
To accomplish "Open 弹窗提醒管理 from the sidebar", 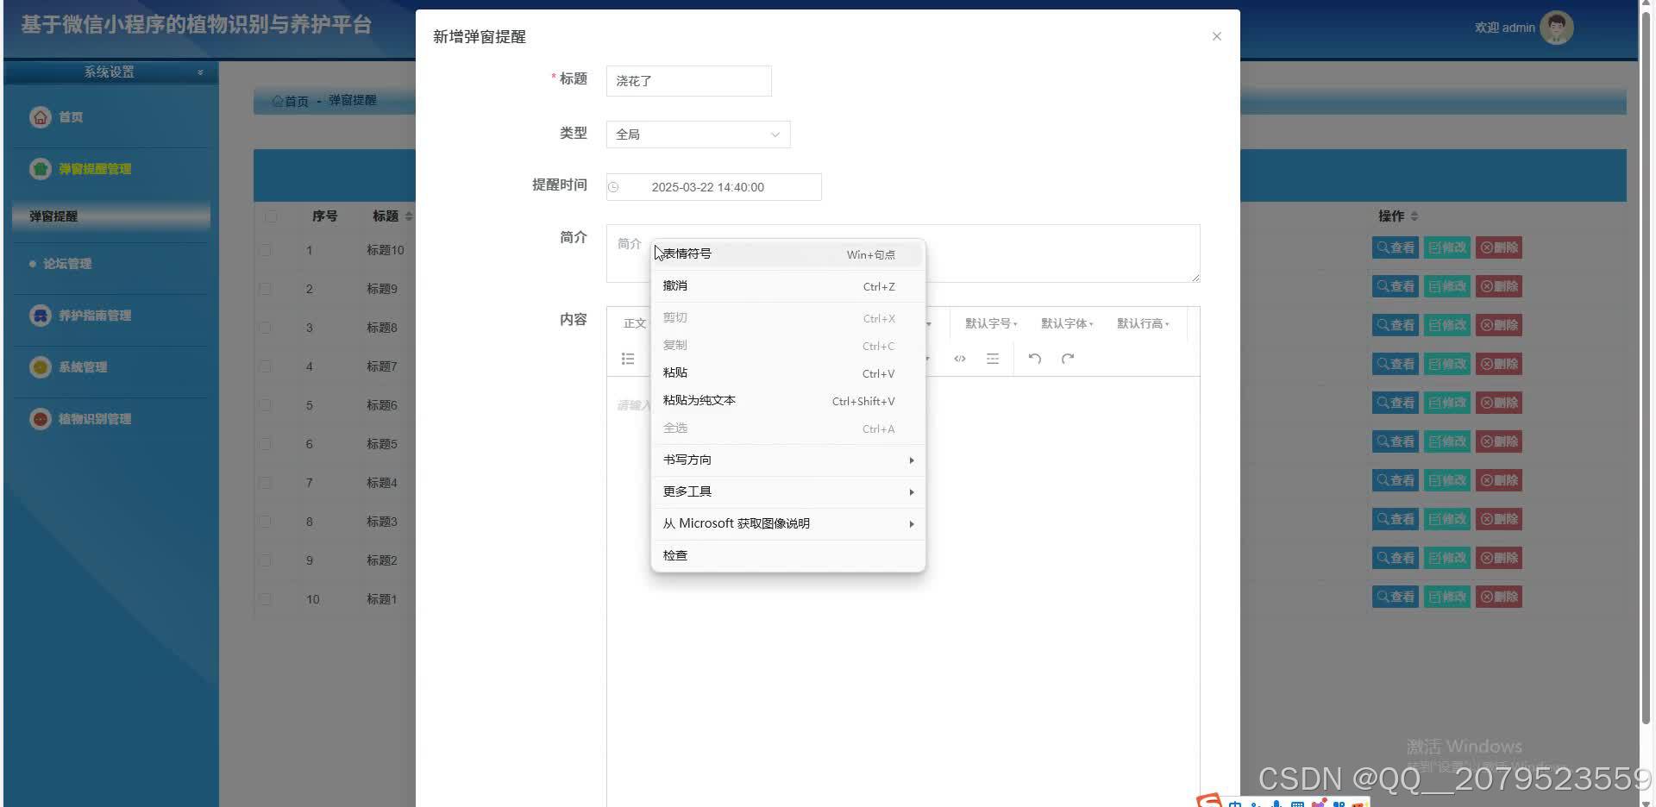I will tap(95, 168).
